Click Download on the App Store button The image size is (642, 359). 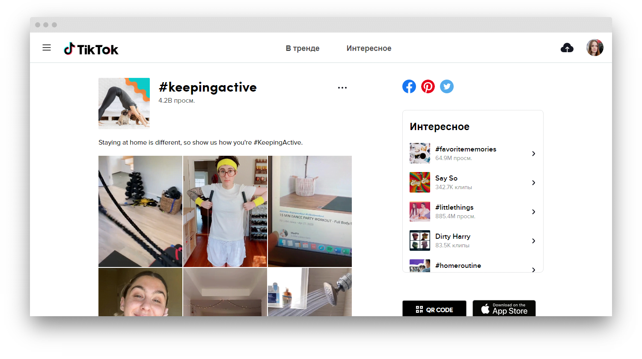point(504,309)
